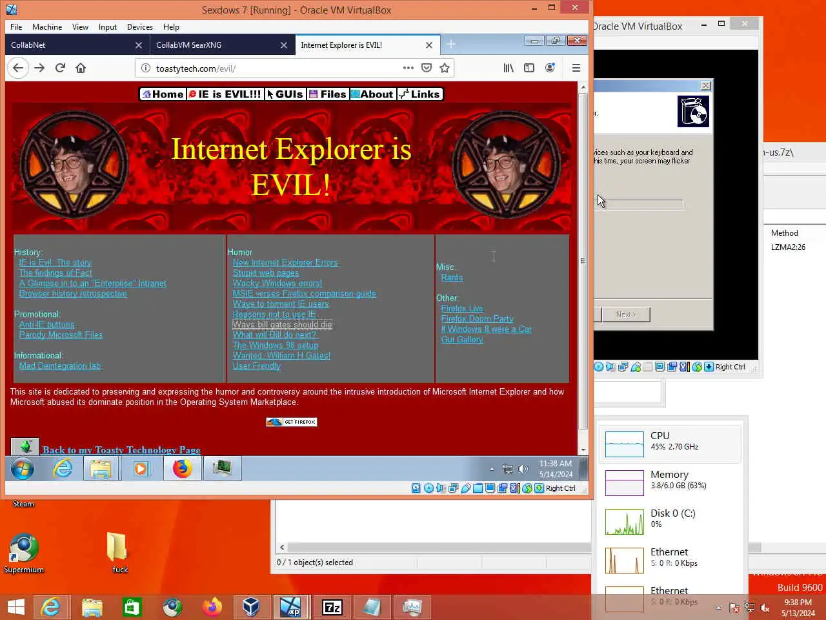Open the VirtualBox Machine menu
This screenshot has width=826, height=620.
[47, 27]
